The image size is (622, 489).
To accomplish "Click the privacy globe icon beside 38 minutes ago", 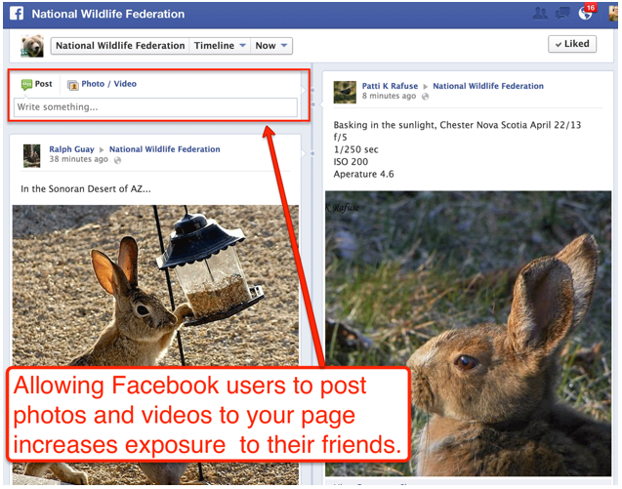I will pos(117,160).
